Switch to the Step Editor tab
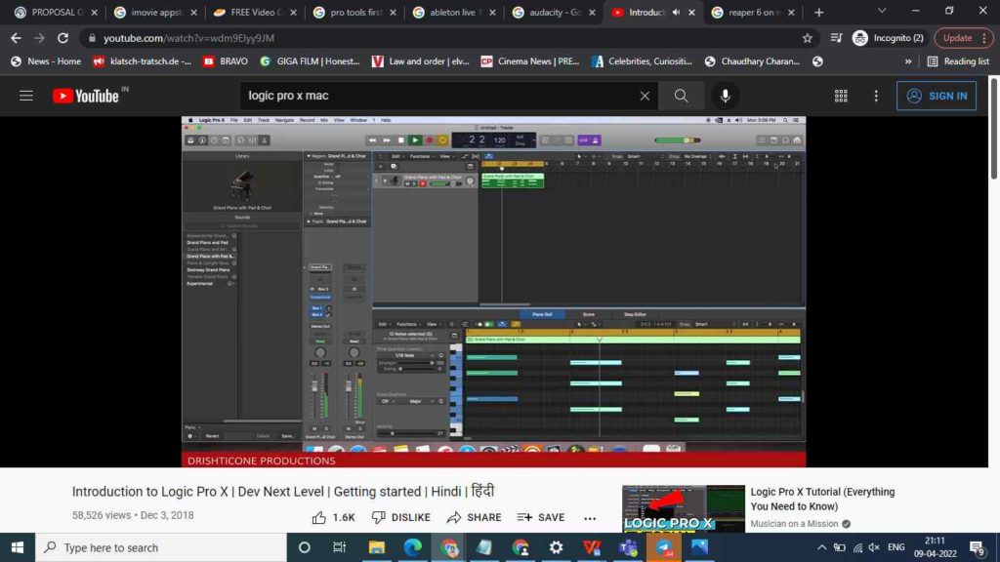1000x562 pixels. (635, 314)
